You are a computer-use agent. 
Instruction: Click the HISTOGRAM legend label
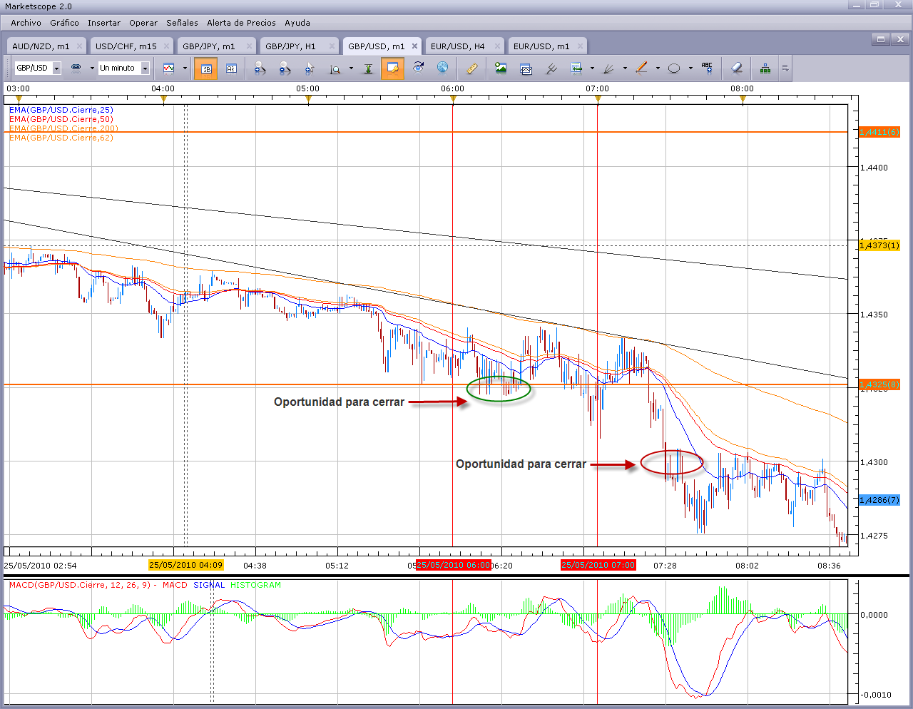[x=255, y=585]
